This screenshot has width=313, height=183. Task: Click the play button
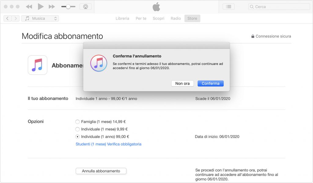coord(41,7)
